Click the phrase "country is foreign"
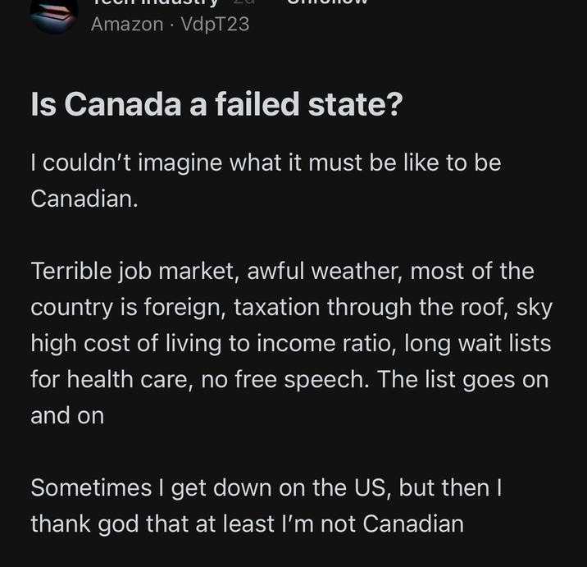 (x=128, y=307)
